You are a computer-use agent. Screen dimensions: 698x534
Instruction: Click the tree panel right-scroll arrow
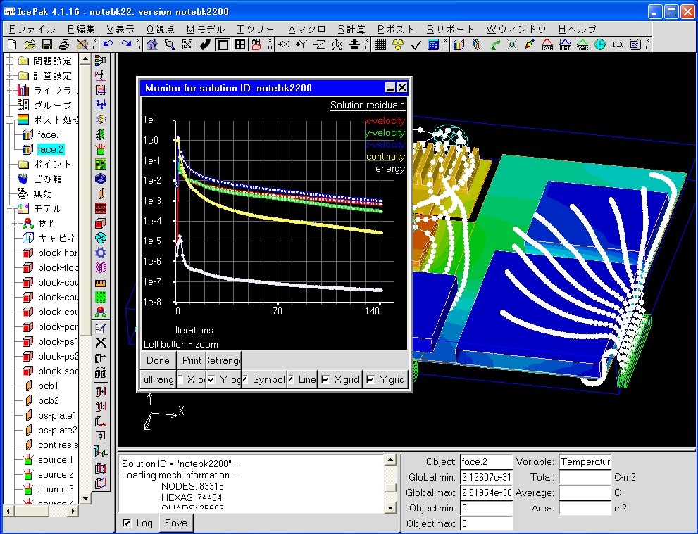(73, 511)
